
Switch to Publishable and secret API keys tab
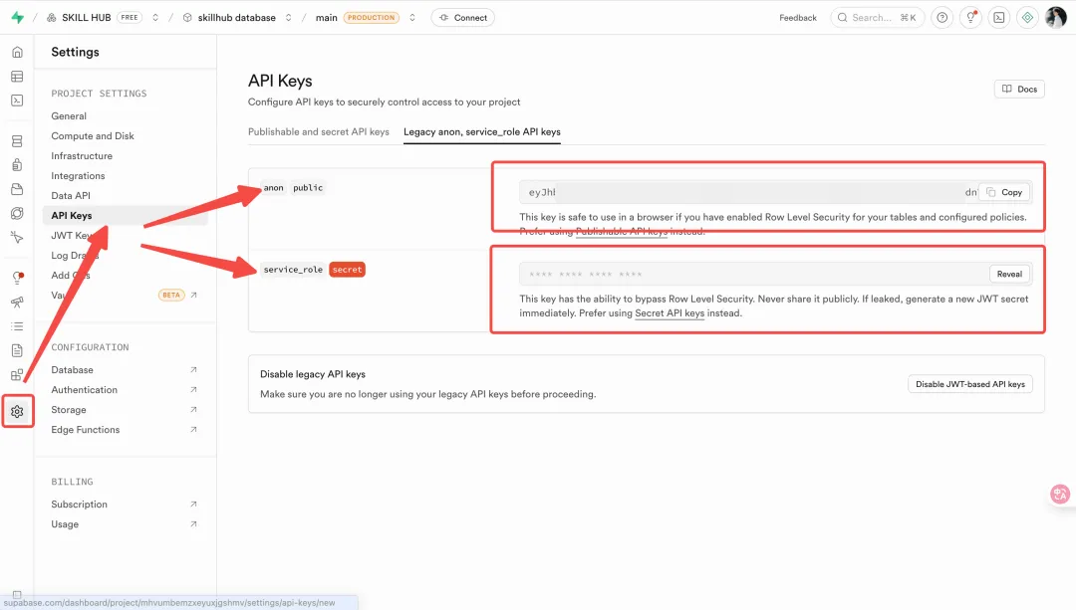[319, 131]
